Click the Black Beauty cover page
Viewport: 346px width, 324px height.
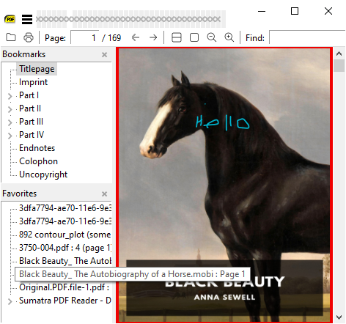pyautogui.click(x=224, y=185)
